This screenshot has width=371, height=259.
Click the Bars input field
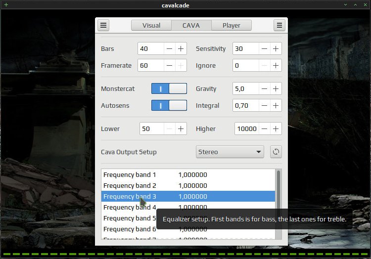point(151,48)
